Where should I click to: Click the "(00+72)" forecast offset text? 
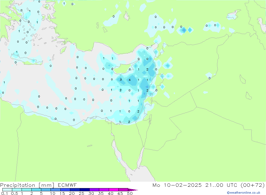pos(253,185)
